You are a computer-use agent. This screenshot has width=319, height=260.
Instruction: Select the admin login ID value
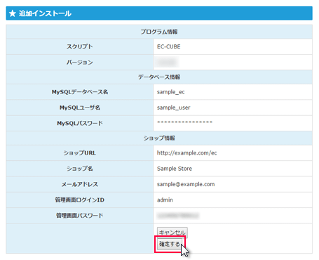point(165,200)
